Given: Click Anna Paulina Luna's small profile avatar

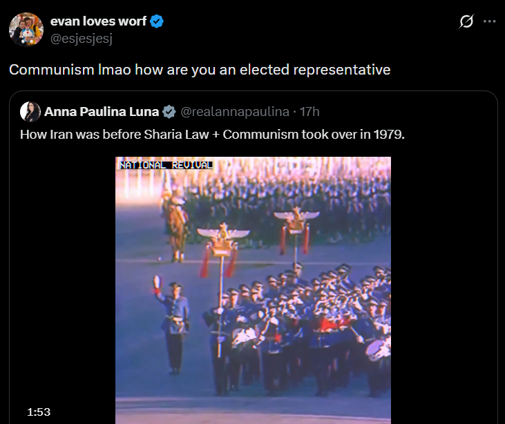Looking at the screenshot, I should click(30, 112).
